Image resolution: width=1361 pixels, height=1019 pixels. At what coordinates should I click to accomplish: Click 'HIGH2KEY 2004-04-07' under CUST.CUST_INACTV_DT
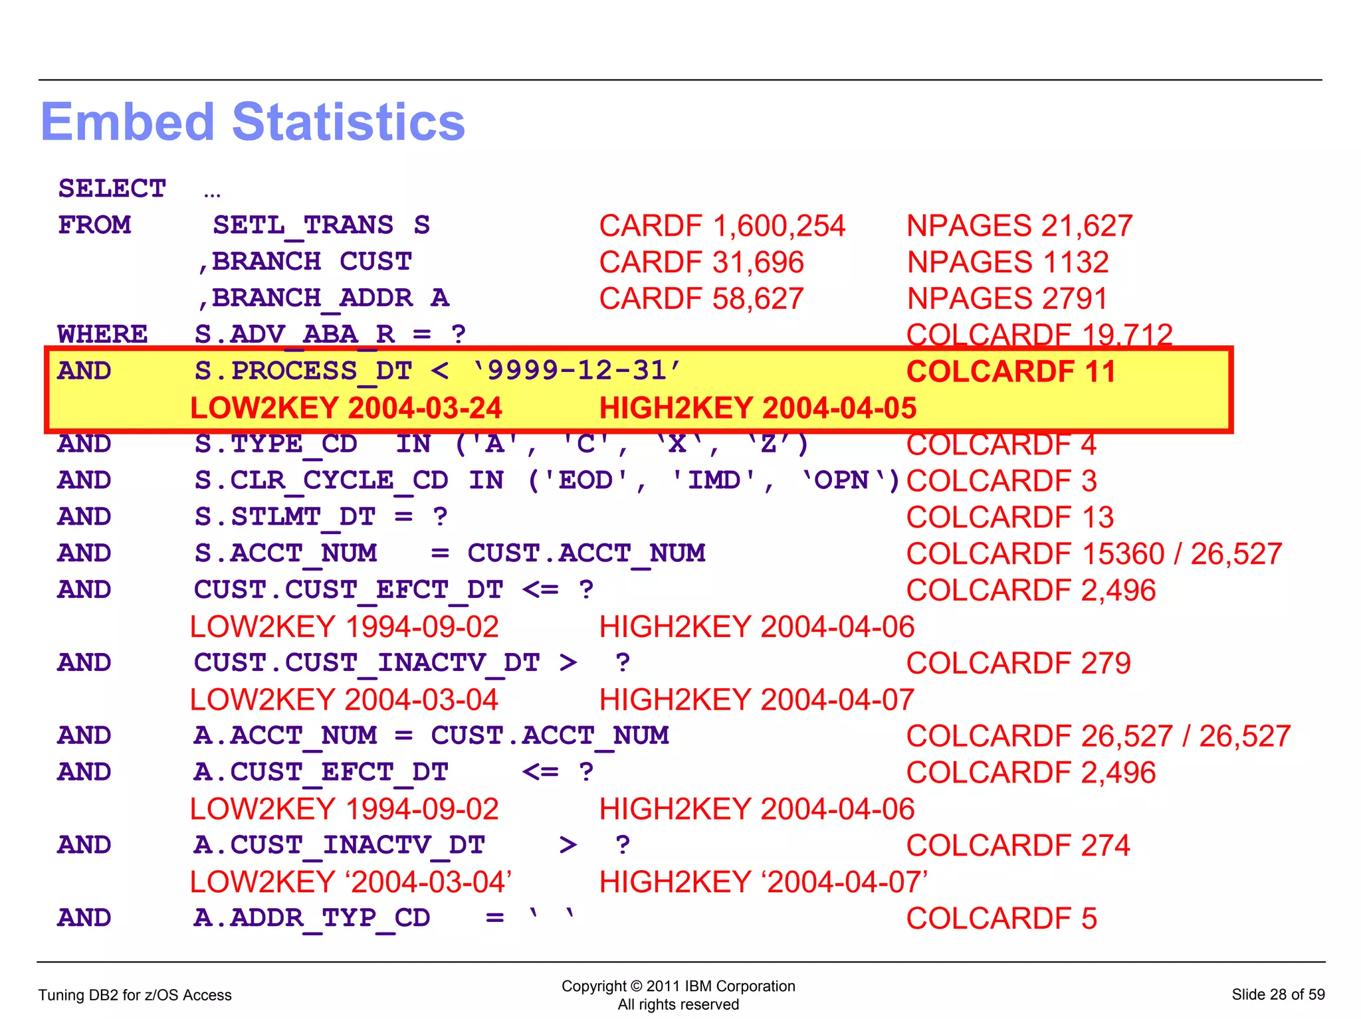pos(757,700)
